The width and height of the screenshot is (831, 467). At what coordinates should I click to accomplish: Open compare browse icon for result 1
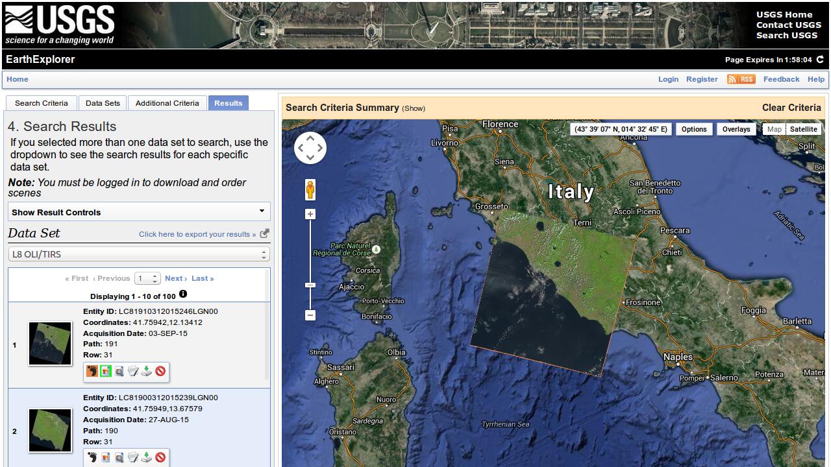coord(119,371)
